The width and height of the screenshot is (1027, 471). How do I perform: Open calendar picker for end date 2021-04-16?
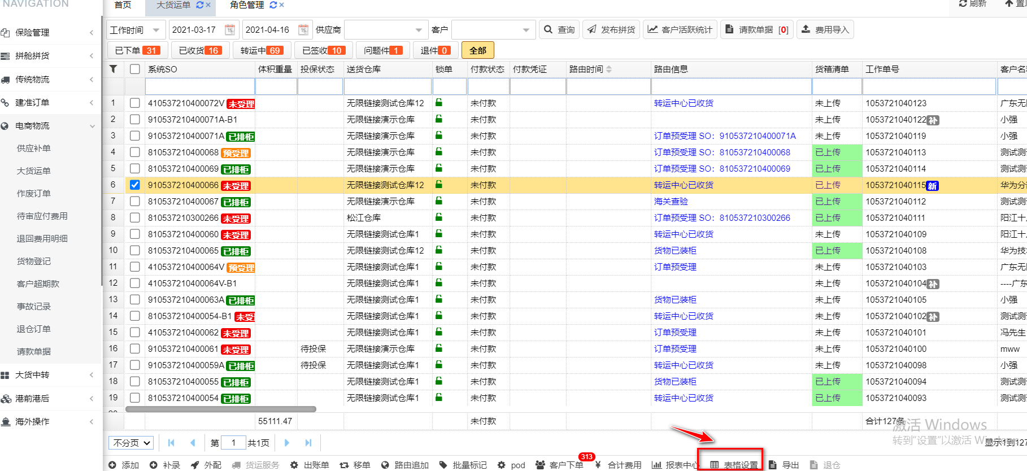pos(303,30)
